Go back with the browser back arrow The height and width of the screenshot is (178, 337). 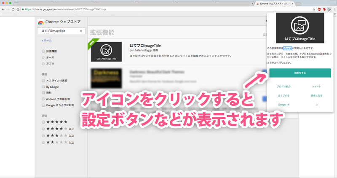click(x=3, y=9)
